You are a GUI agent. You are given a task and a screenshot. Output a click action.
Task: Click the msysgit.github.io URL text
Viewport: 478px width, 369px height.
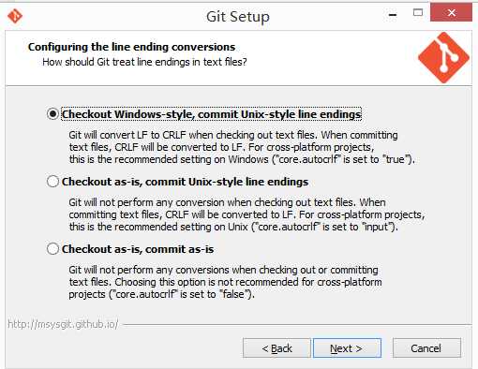point(63,324)
